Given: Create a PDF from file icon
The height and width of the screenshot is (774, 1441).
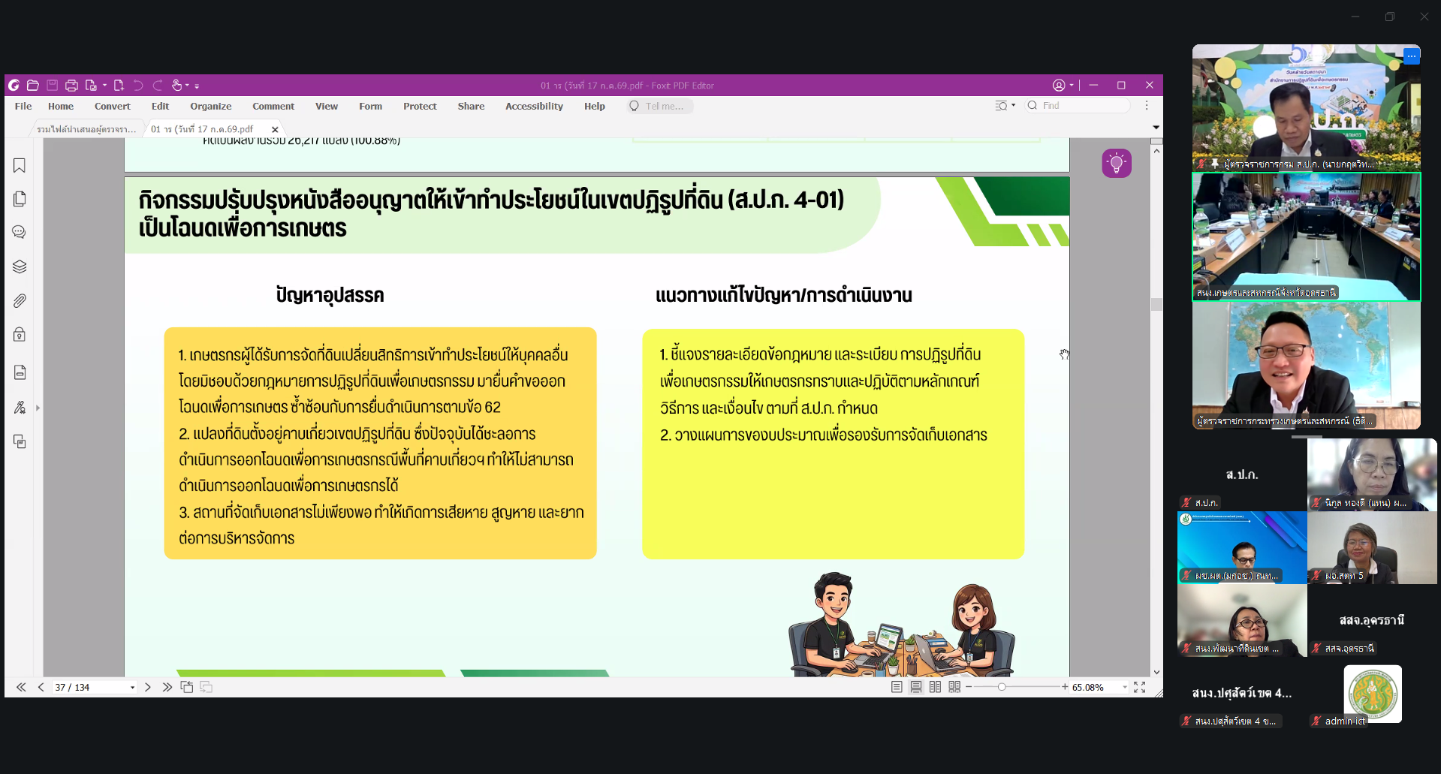Looking at the screenshot, I should click(x=92, y=86).
